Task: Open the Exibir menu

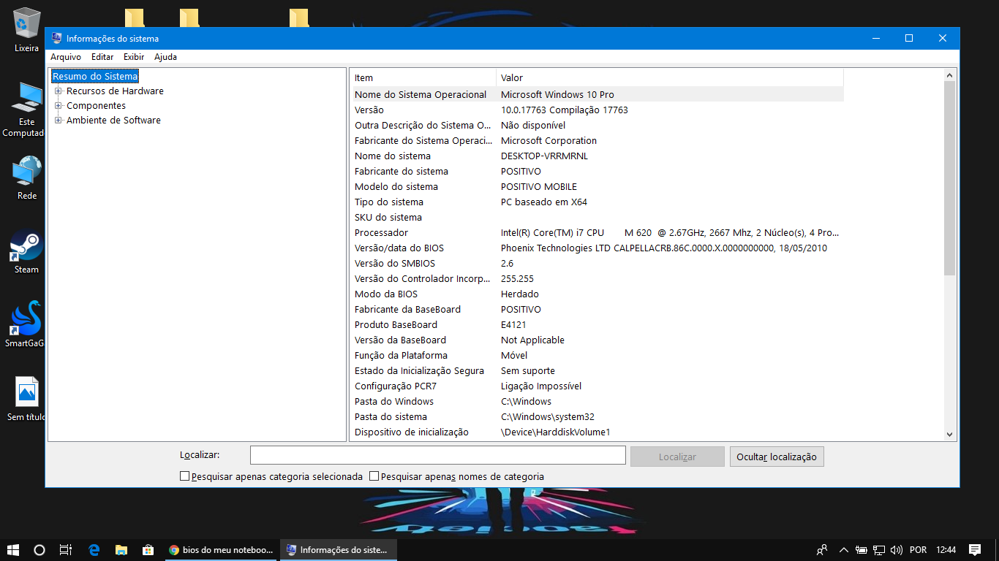Action: tap(134, 57)
